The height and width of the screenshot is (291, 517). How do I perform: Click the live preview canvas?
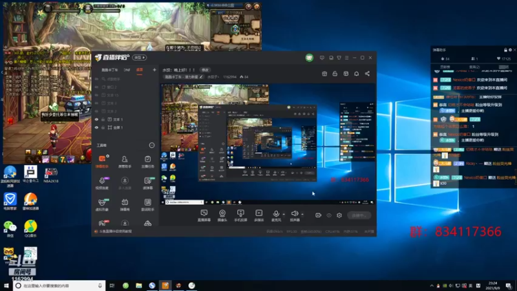[268, 144]
